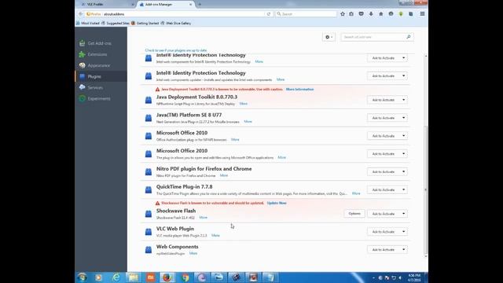Viewport: 503px width, 283px height.
Task: Switch to VLC browser tab
Action: pyautogui.click(x=106, y=5)
